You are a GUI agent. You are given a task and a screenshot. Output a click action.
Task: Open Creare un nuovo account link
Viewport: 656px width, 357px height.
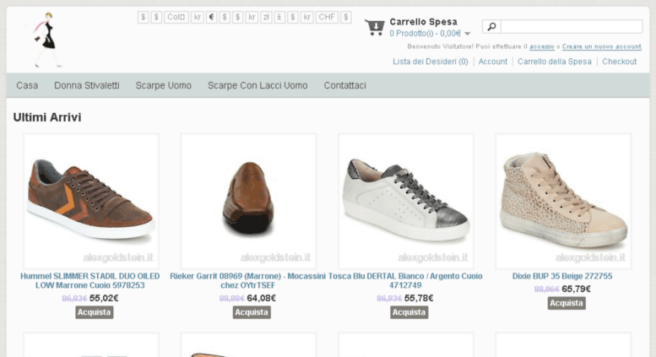coord(602,46)
